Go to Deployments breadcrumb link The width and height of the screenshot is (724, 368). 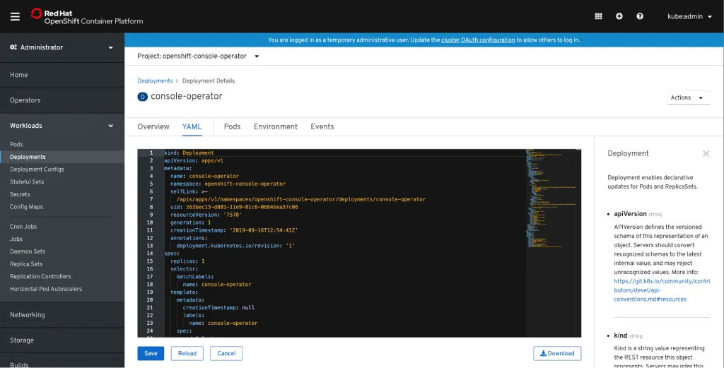tap(155, 81)
